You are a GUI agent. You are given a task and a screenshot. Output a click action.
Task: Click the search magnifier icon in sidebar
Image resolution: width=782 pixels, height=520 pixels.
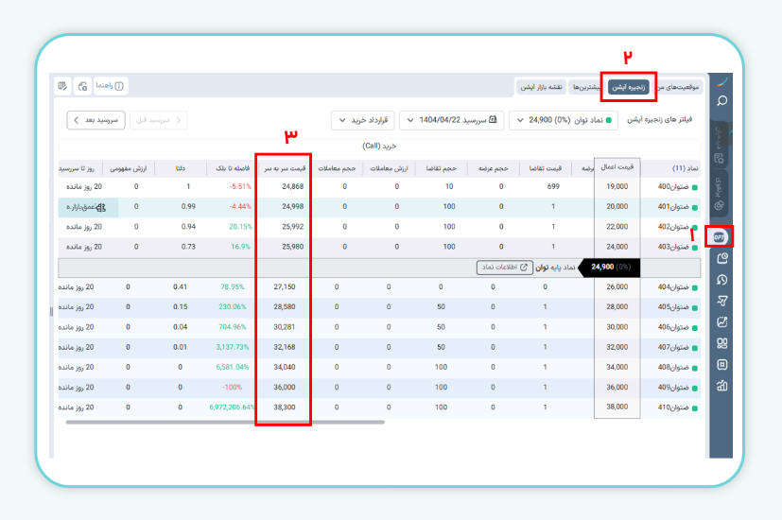[x=721, y=101]
